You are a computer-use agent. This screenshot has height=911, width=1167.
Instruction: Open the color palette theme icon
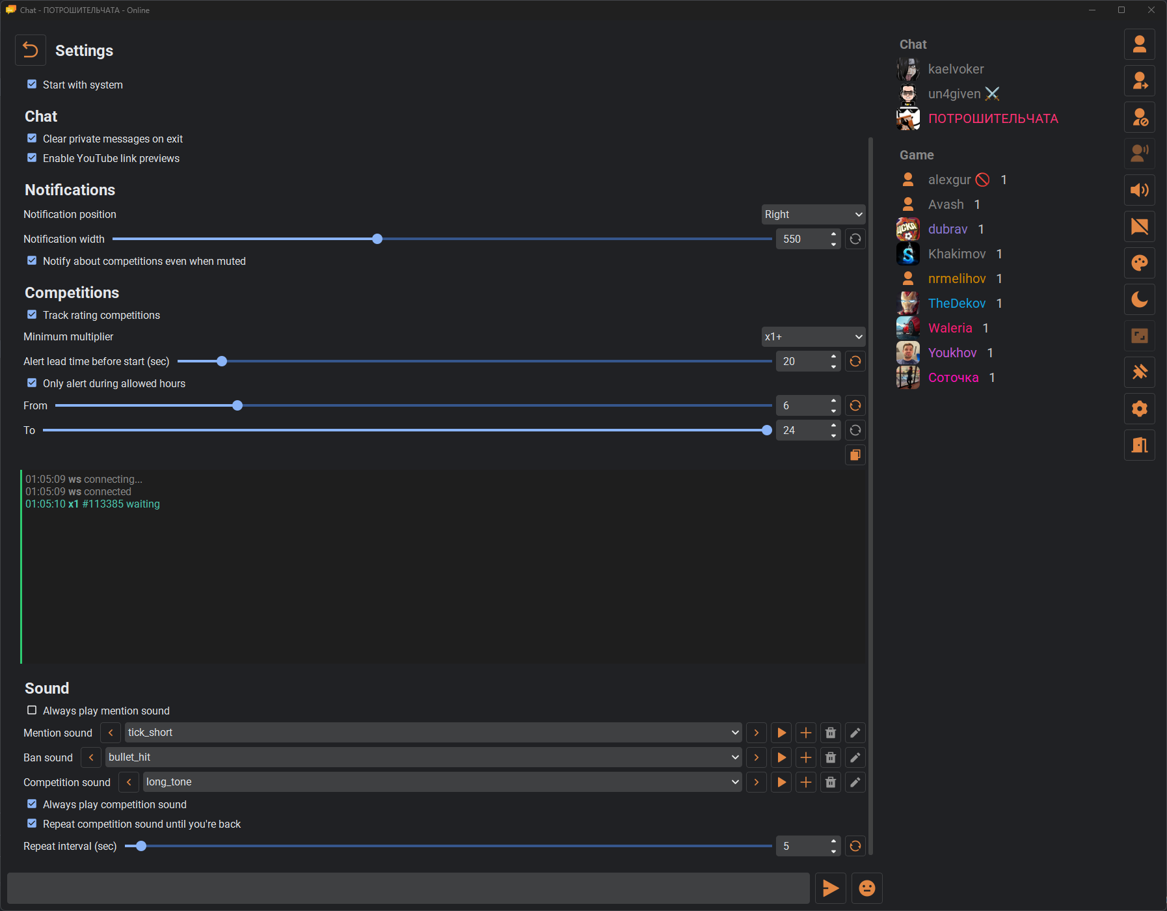click(1140, 263)
